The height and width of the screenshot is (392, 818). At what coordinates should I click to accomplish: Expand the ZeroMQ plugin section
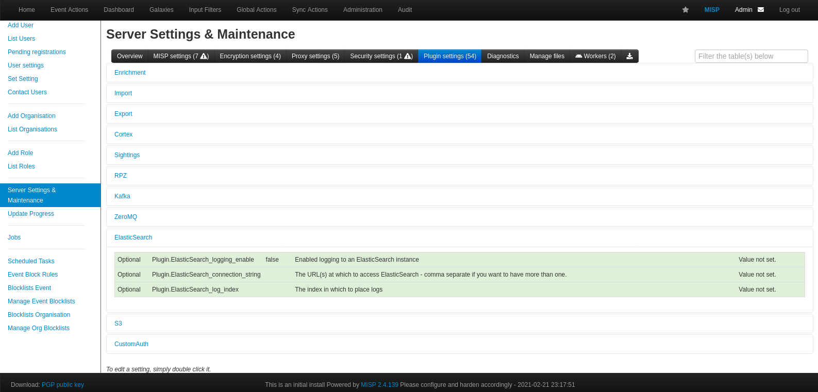(126, 217)
